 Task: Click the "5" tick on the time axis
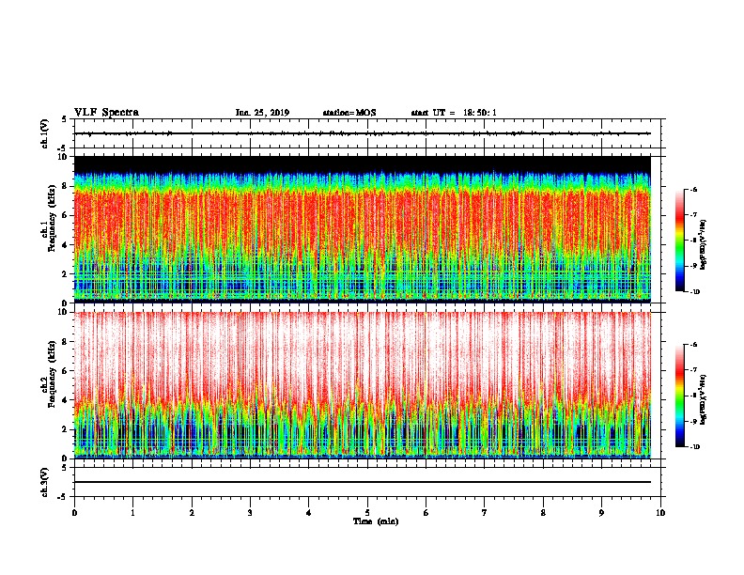pyautogui.click(x=367, y=513)
